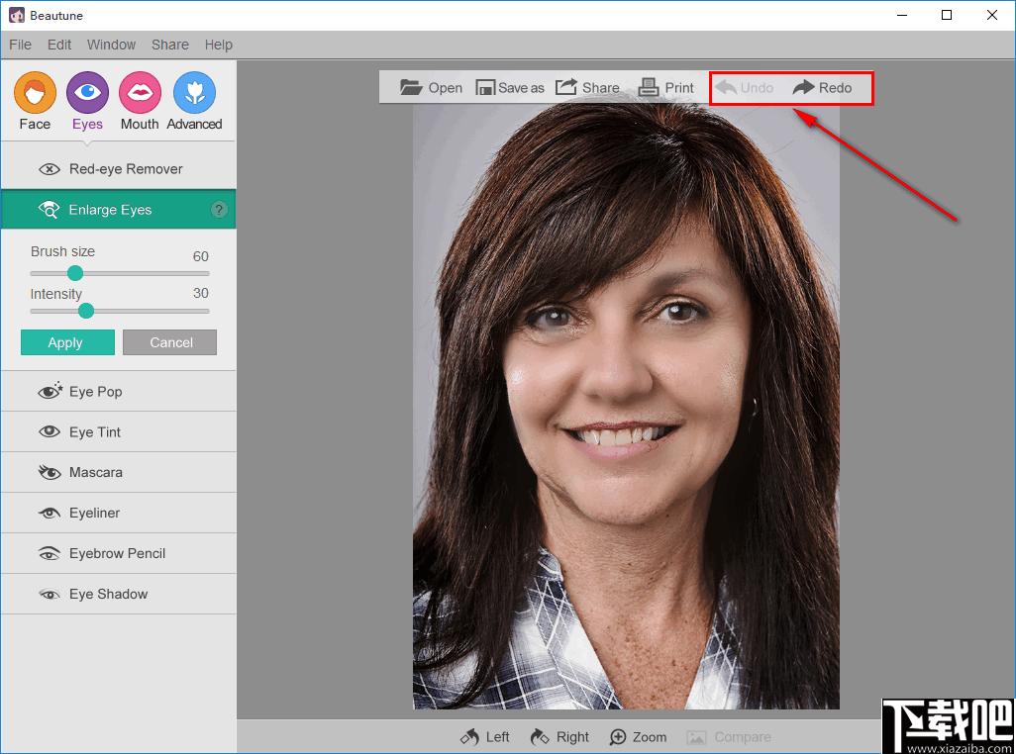Open help for Enlarge Eyes
The height and width of the screenshot is (754, 1016).
click(x=220, y=210)
